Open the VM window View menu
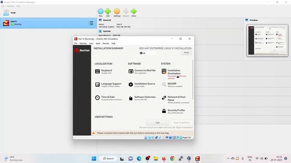 coord(91,43)
